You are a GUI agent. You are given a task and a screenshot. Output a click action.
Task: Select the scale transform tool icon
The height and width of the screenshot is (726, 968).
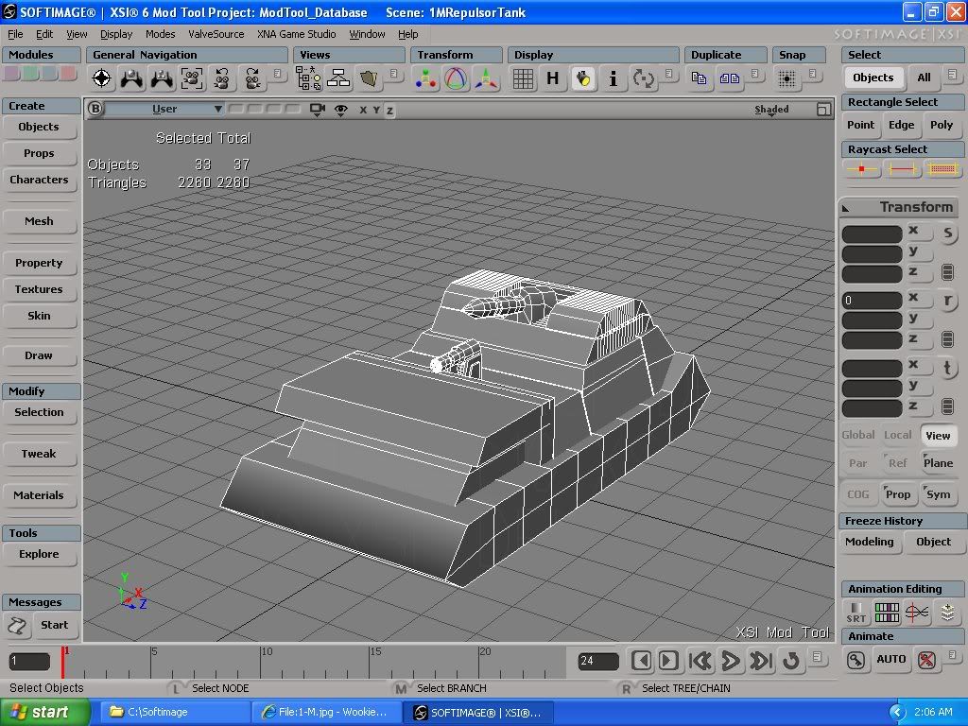tap(425, 78)
